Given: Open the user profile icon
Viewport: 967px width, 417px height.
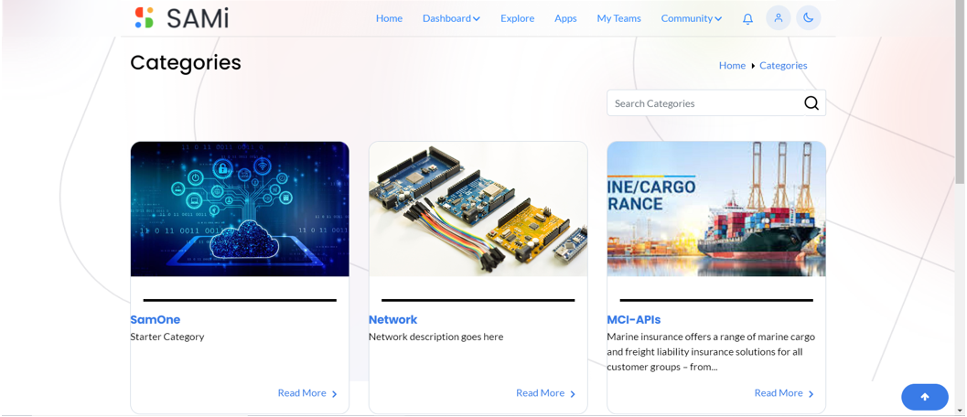Looking at the screenshot, I should click(779, 18).
